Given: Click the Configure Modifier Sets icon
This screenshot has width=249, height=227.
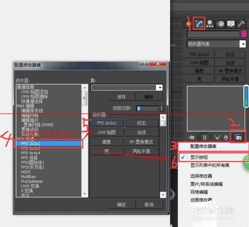Looking at the screenshot, I should tap(238, 137).
